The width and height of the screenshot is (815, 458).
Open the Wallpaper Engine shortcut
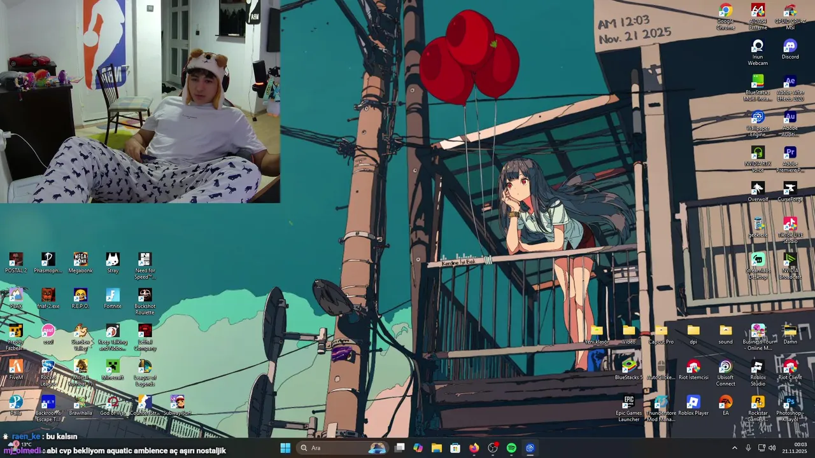click(758, 123)
